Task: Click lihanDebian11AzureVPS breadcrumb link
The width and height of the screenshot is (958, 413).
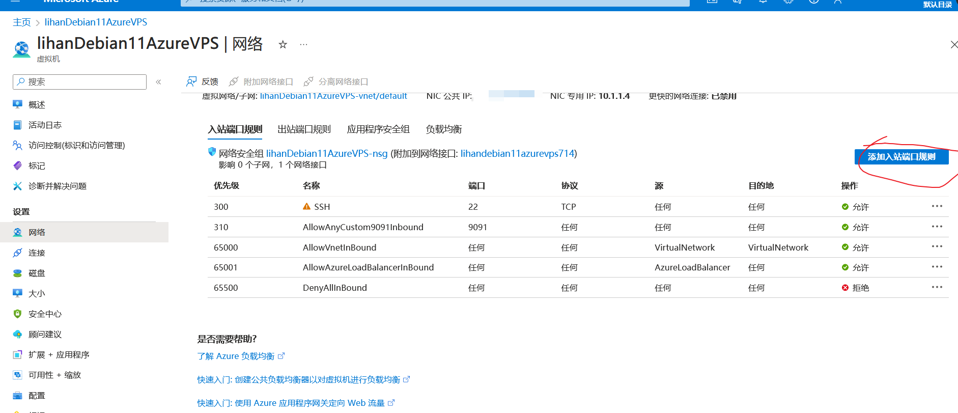Action: 96,22
